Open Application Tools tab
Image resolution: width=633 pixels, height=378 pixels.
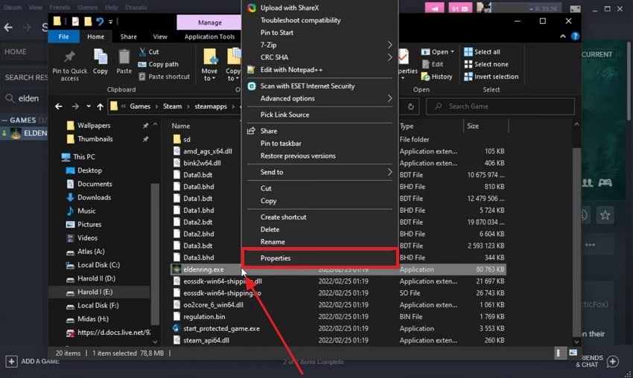coord(209,36)
